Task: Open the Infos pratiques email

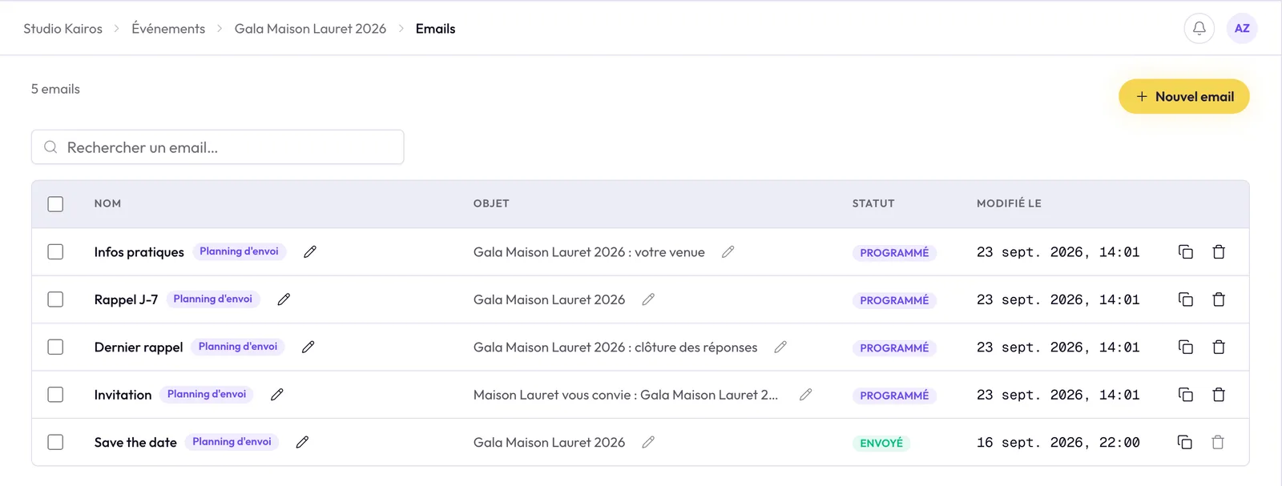Action: tap(139, 252)
